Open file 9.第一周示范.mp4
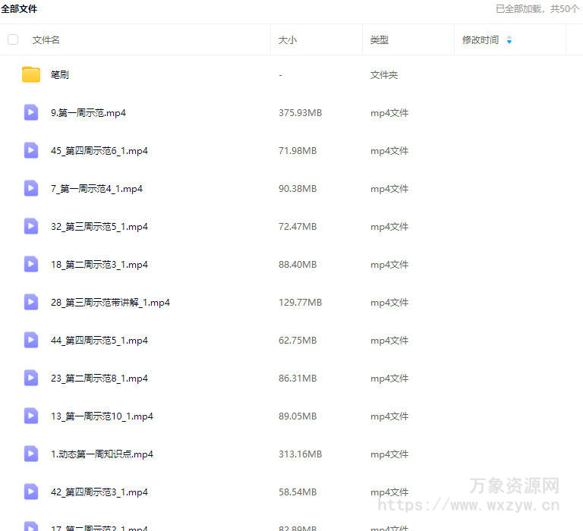The image size is (583, 531). point(88,113)
